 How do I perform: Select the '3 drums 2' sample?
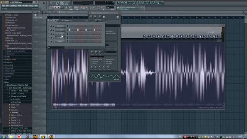[15, 112]
